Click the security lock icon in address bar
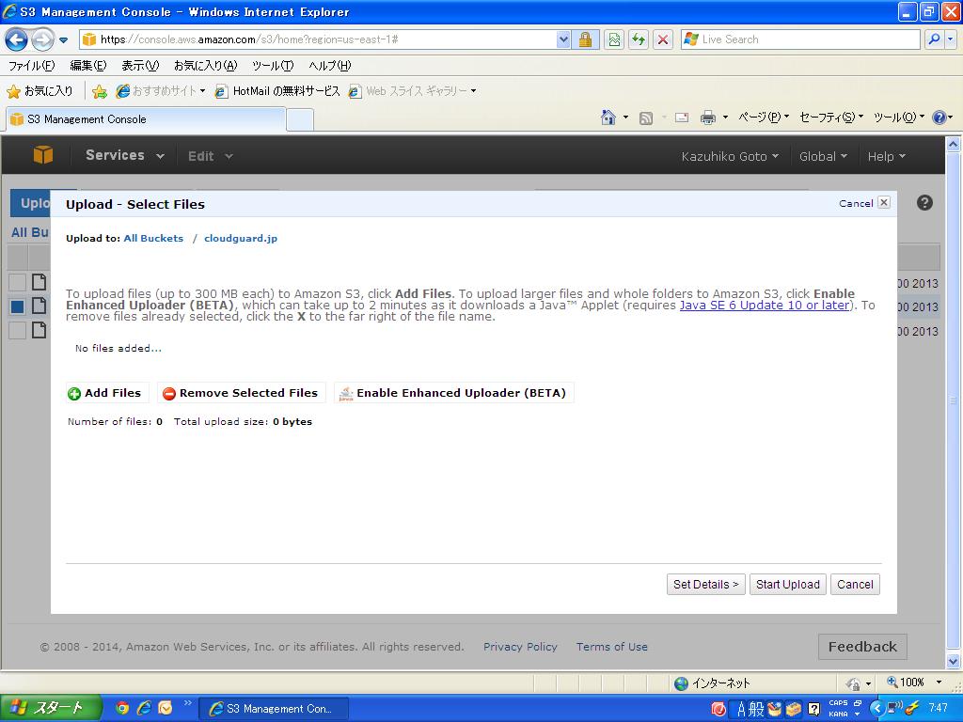The width and height of the screenshot is (963, 722). (x=585, y=39)
